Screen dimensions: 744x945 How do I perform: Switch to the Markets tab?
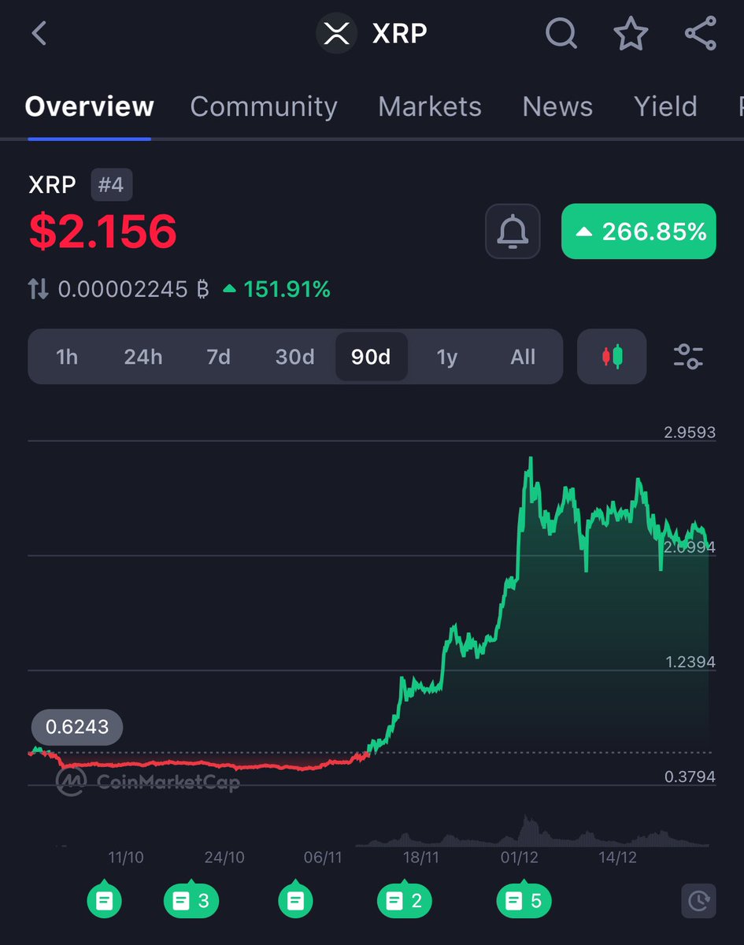pyautogui.click(x=430, y=106)
